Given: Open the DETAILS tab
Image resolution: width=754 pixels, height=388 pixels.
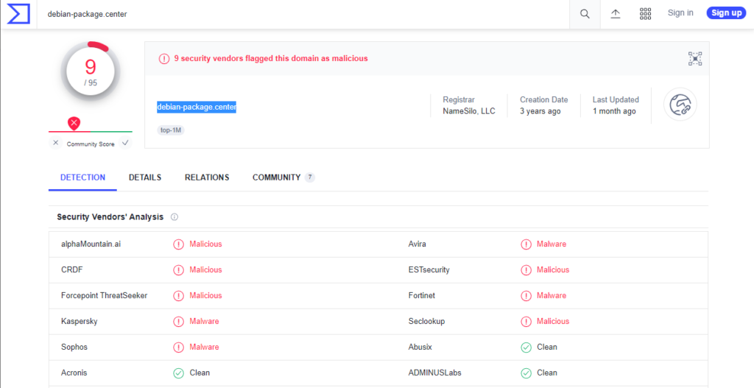Looking at the screenshot, I should tap(145, 177).
